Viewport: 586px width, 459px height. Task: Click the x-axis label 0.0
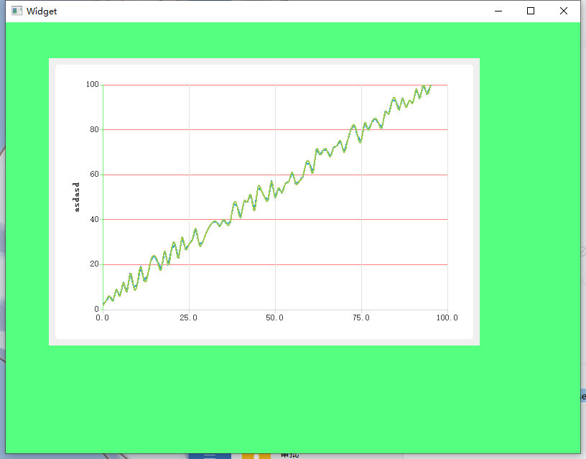pos(103,317)
